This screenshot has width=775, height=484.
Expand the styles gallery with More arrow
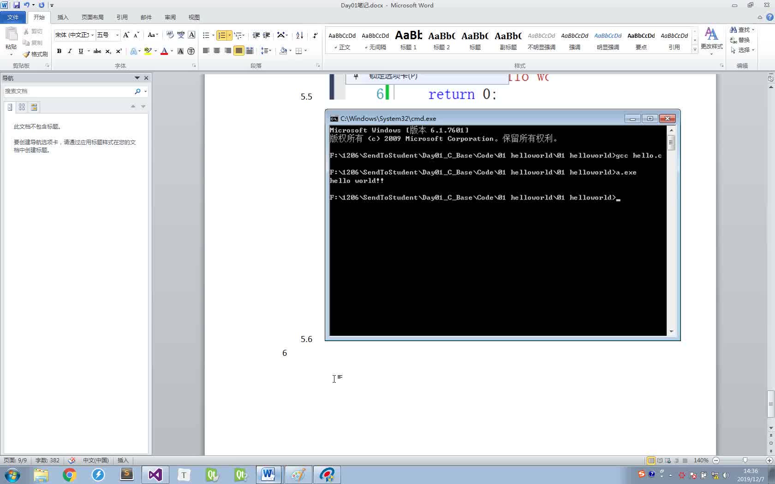[695, 49]
